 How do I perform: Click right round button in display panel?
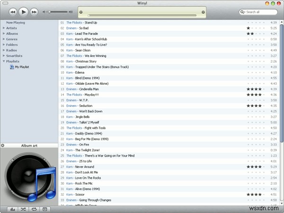[x=203, y=12]
